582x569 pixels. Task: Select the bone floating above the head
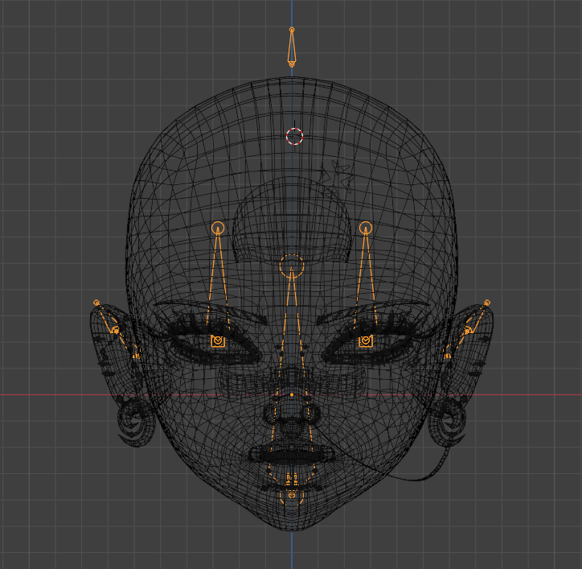pyautogui.click(x=292, y=47)
